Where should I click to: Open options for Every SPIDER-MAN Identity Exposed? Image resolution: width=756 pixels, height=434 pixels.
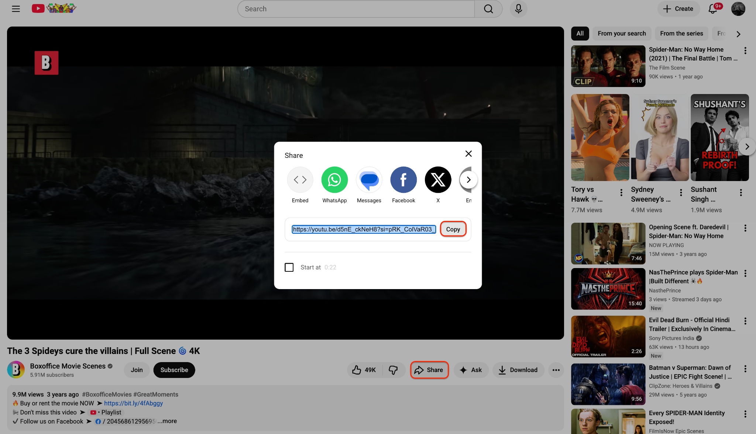click(745, 414)
